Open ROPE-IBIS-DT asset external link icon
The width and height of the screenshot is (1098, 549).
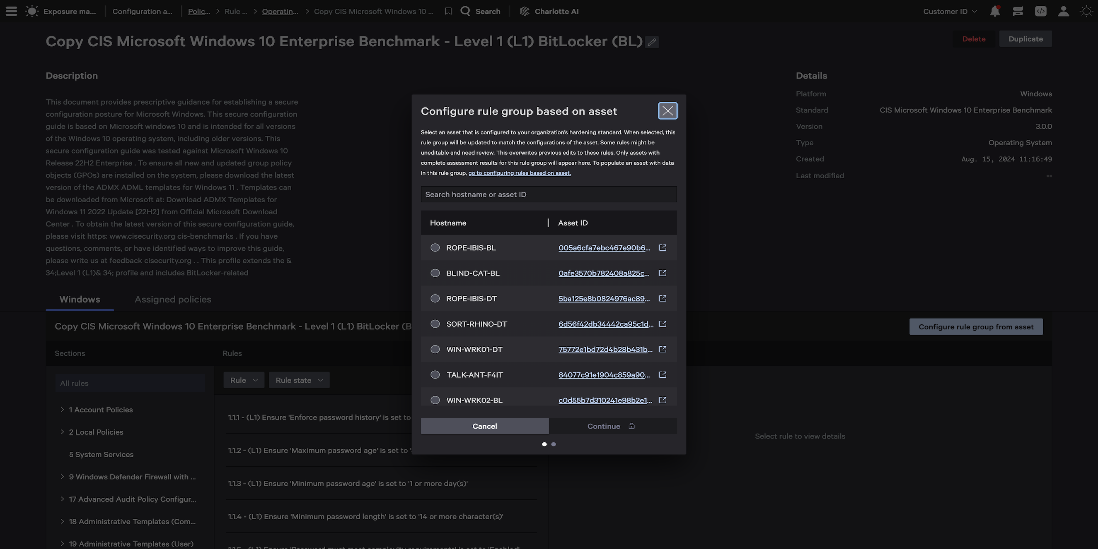coord(663,298)
